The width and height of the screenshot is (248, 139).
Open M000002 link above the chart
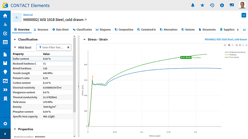pos(226,39)
